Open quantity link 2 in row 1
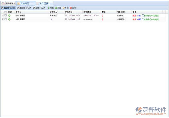This screenshot has width=169, height=118. pyautogui.click(x=102, y=16)
